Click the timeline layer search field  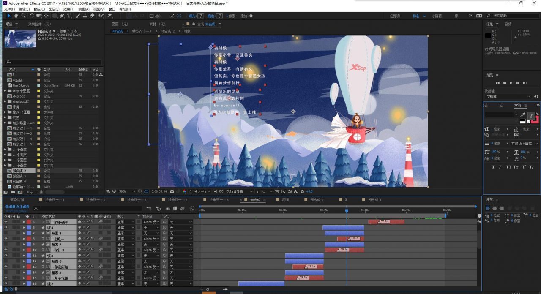87,208
